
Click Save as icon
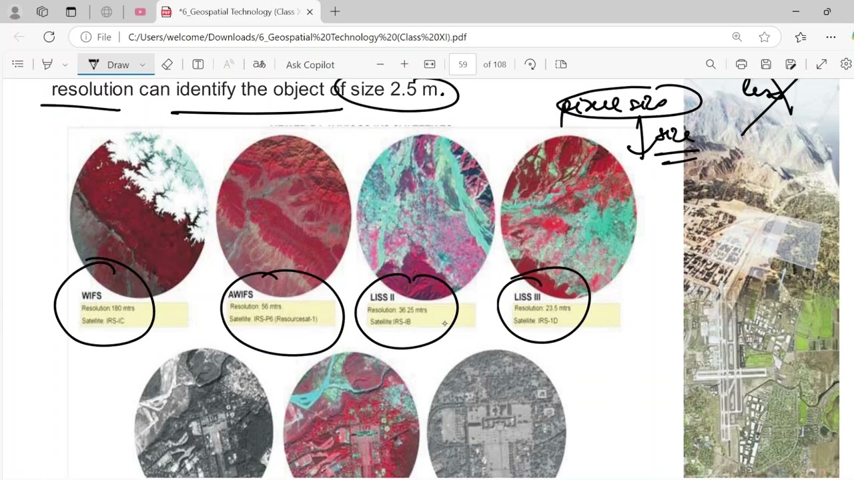point(791,64)
